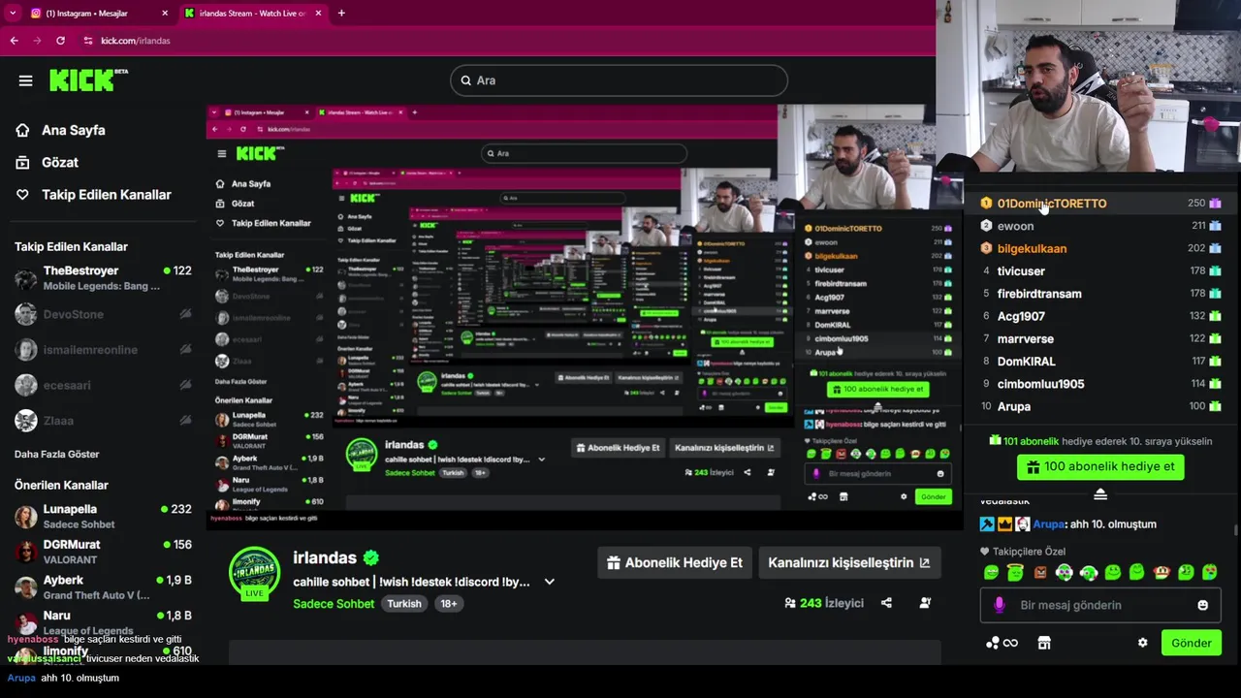Viewport: 1241px width, 698px height.
Task: Click the follow user icon beside share
Action: pos(925,603)
